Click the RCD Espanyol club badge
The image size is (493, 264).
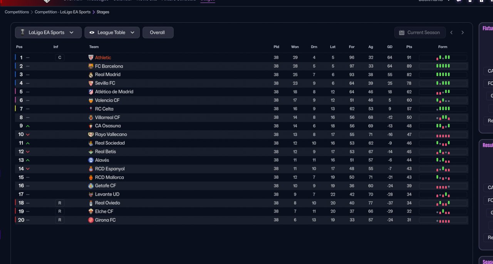(91, 169)
